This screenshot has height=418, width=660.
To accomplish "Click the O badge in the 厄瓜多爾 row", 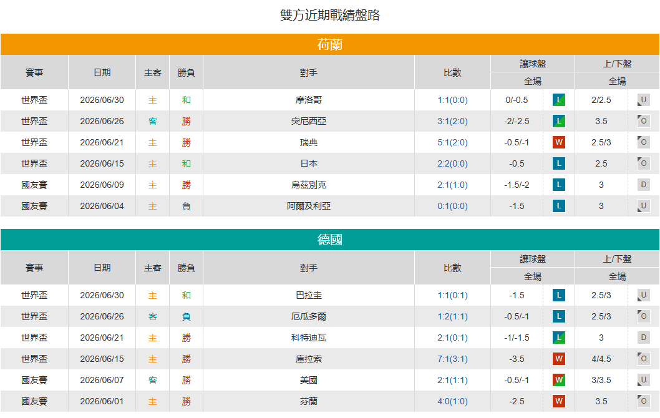I will coord(643,316).
